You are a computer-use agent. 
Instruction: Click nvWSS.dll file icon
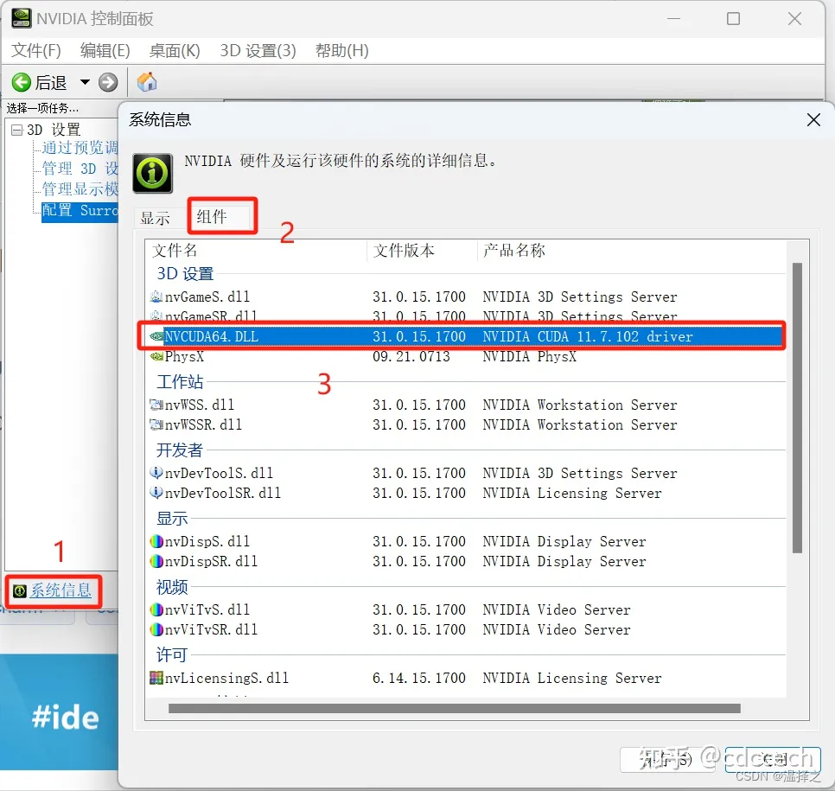(x=156, y=405)
